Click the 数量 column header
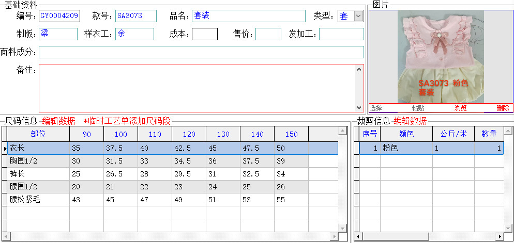The width and height of the screenshot is (514, 243). (489, 134)
